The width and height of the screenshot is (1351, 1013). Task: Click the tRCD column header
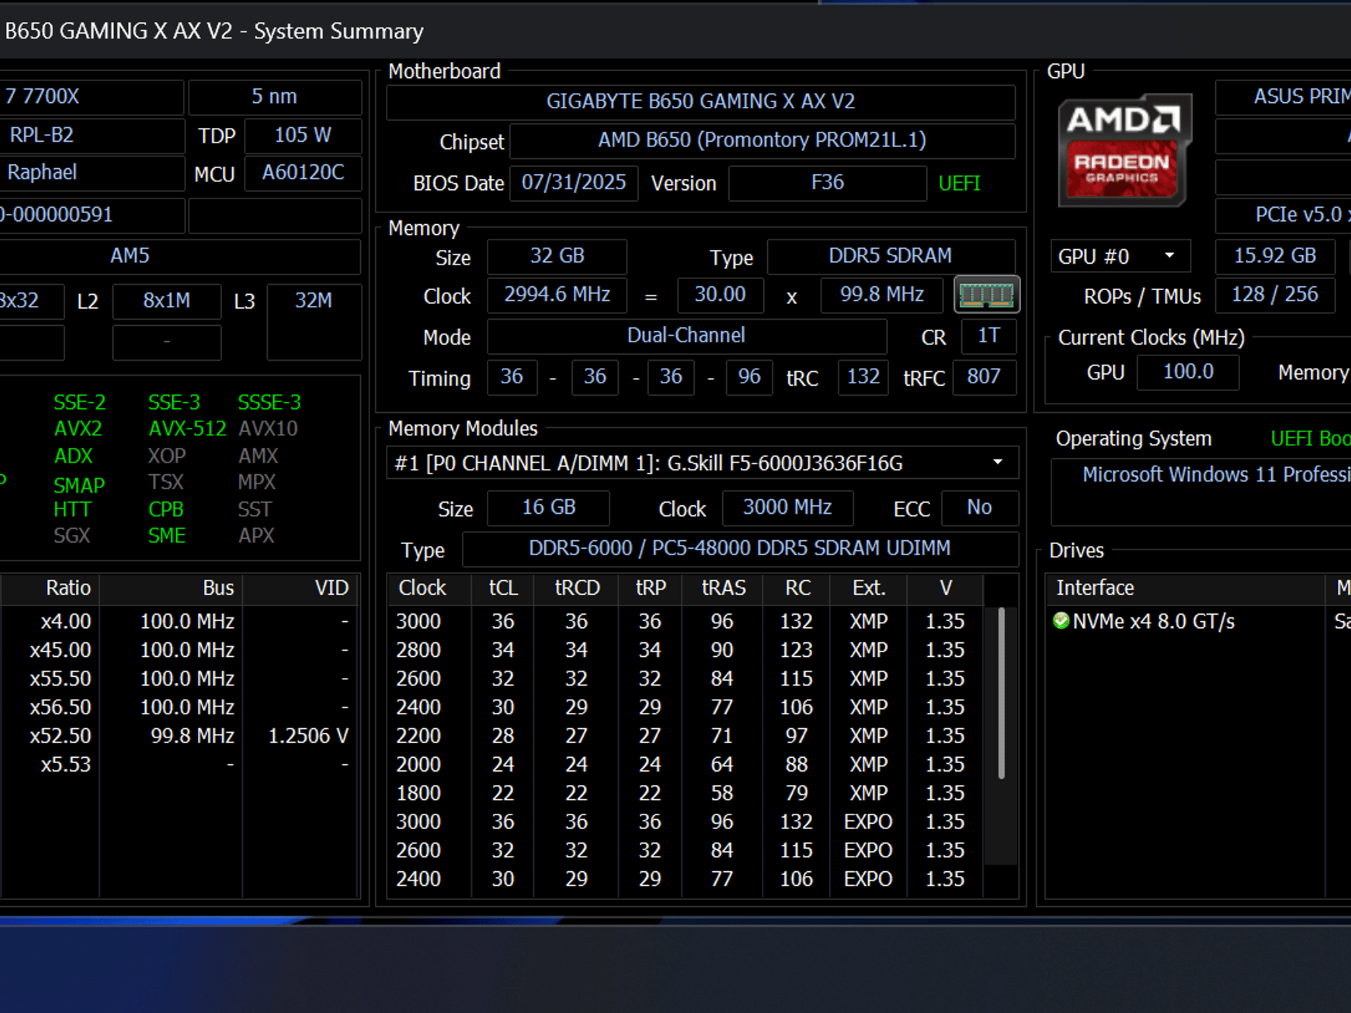click(577, 588)
